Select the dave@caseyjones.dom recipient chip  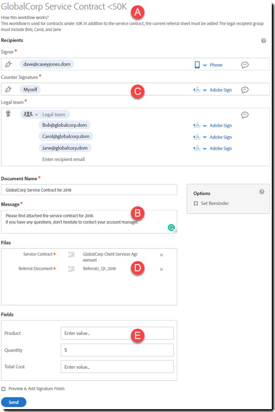point(47,64)
